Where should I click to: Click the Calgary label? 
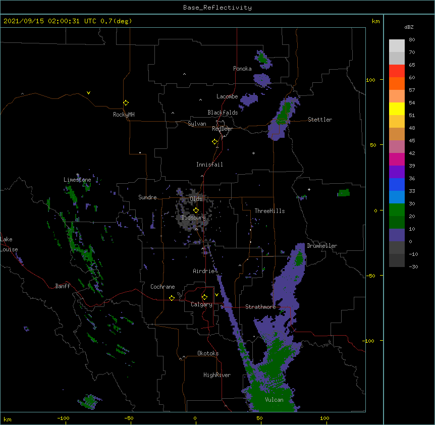(x=202, y=304)
